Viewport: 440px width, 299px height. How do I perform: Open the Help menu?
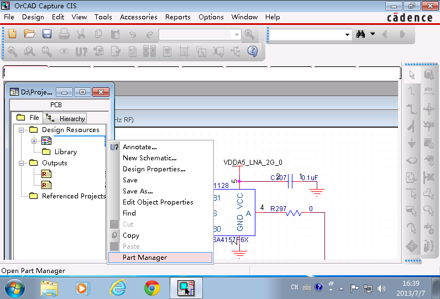(x=273, y=17)
